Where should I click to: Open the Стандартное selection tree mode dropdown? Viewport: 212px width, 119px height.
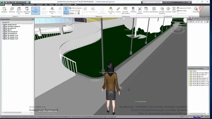click(17, 22)
